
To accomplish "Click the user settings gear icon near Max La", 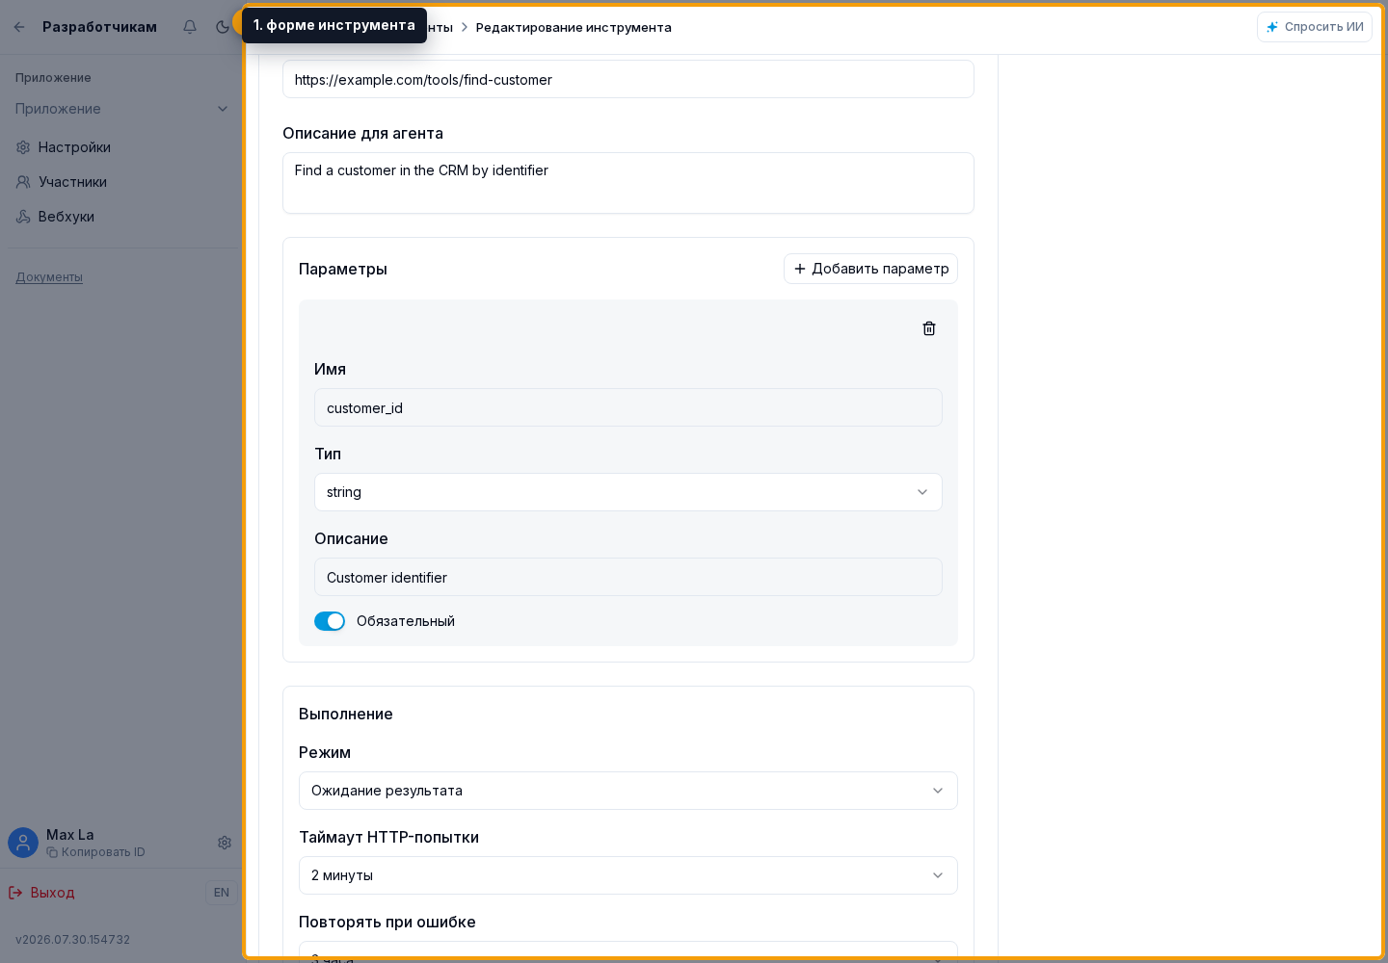I will (225, 843).
